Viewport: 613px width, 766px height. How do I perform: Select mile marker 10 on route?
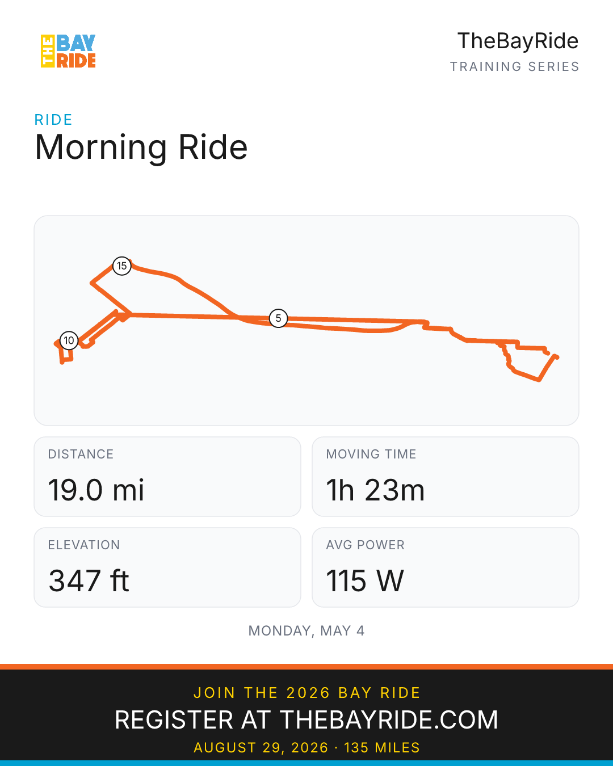(69, 340)
